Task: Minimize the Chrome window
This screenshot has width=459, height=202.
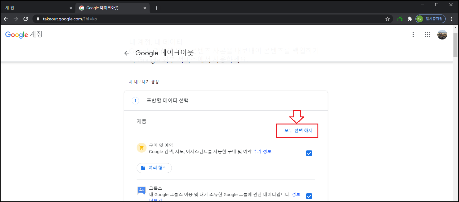Action: (x=423, y=5)
